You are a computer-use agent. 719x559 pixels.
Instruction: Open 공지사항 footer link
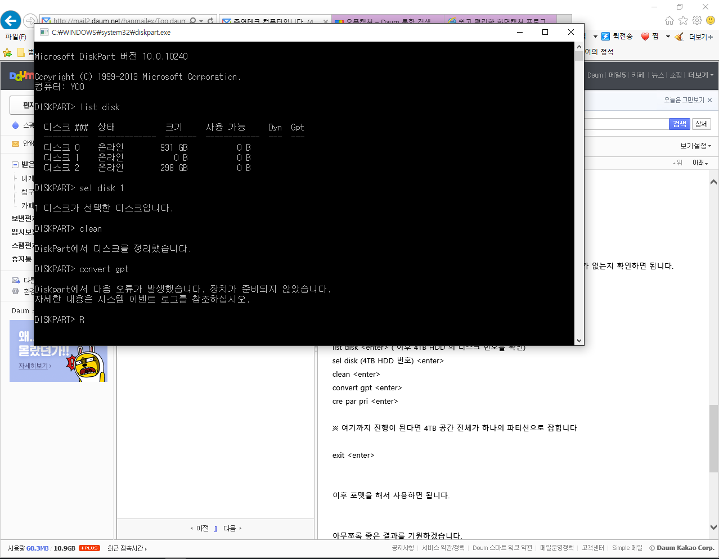pos(403,548)
